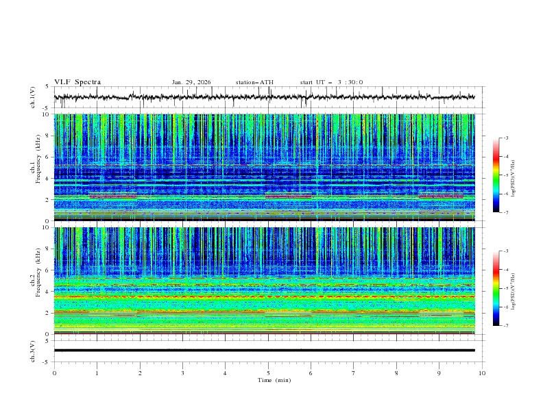543x419 pixels.
Task: Click the "-7" tick on the ch.2 colorbar
Action: pos(505,326)
